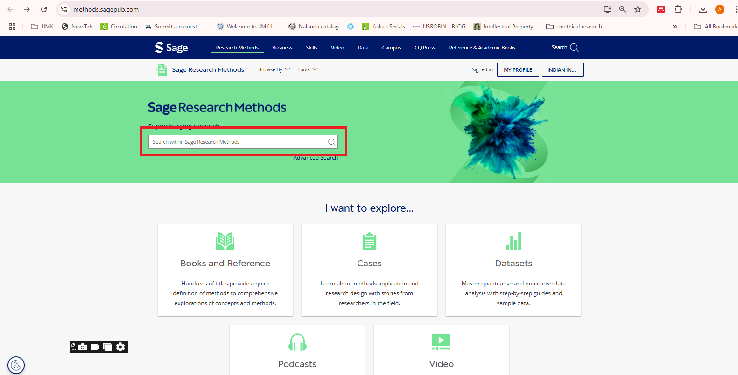This screenshot has height=375, width=738.
Task: Open the Advanced Search link
Action: pos(316,158)
